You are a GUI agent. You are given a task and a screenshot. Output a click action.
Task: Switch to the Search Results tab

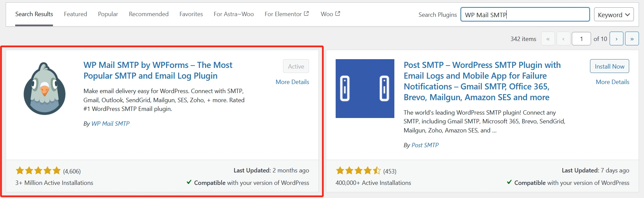pyautogui.click(x=34, y=14)
